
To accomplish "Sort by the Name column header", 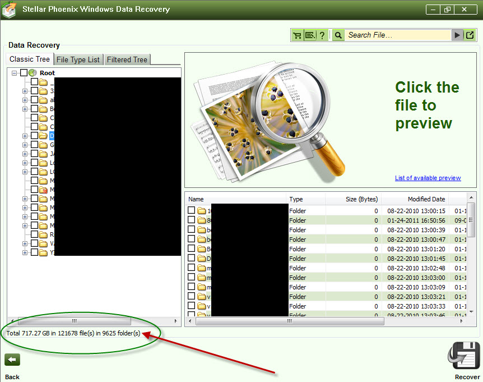I will (236, 199).
